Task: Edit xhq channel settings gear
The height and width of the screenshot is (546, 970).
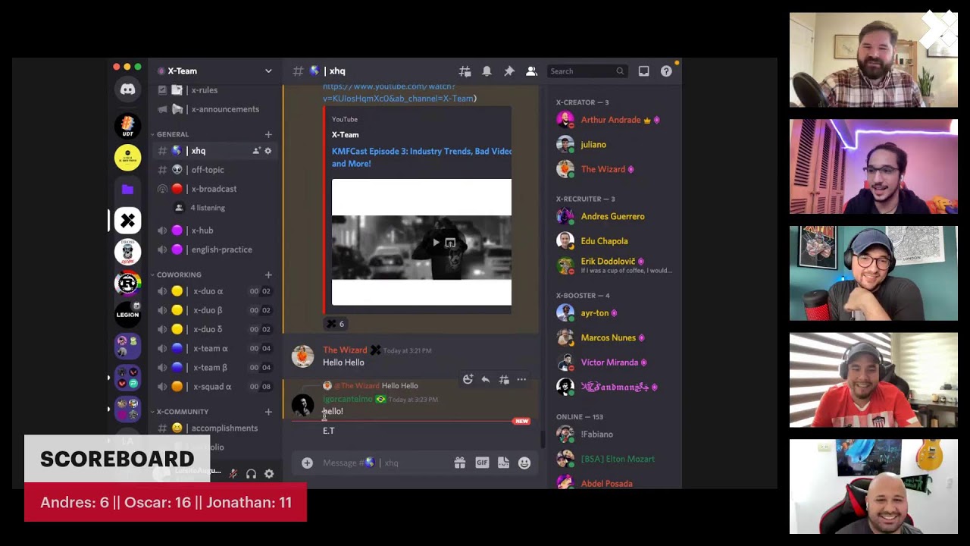Action: coord(268,151)
